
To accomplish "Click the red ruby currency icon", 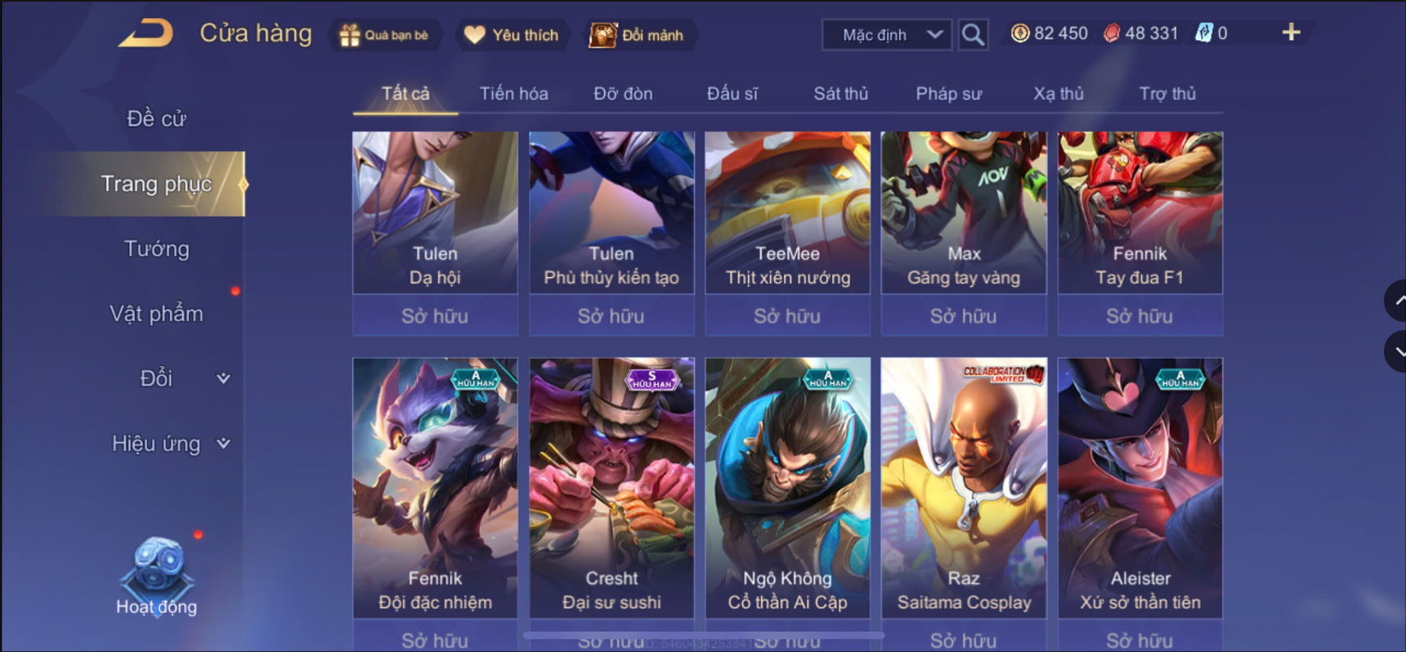I will coord(1112,33).
